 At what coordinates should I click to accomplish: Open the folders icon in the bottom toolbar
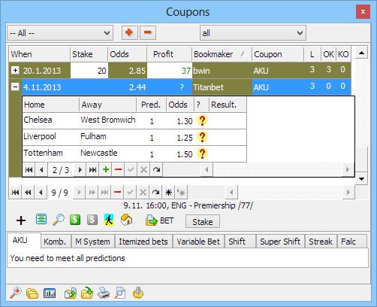(x=32, y=293)
